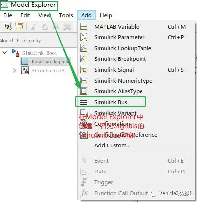Choose Simulink Signal menu entry
This screenshot has width=197, height=202.
tap(136, 70)
